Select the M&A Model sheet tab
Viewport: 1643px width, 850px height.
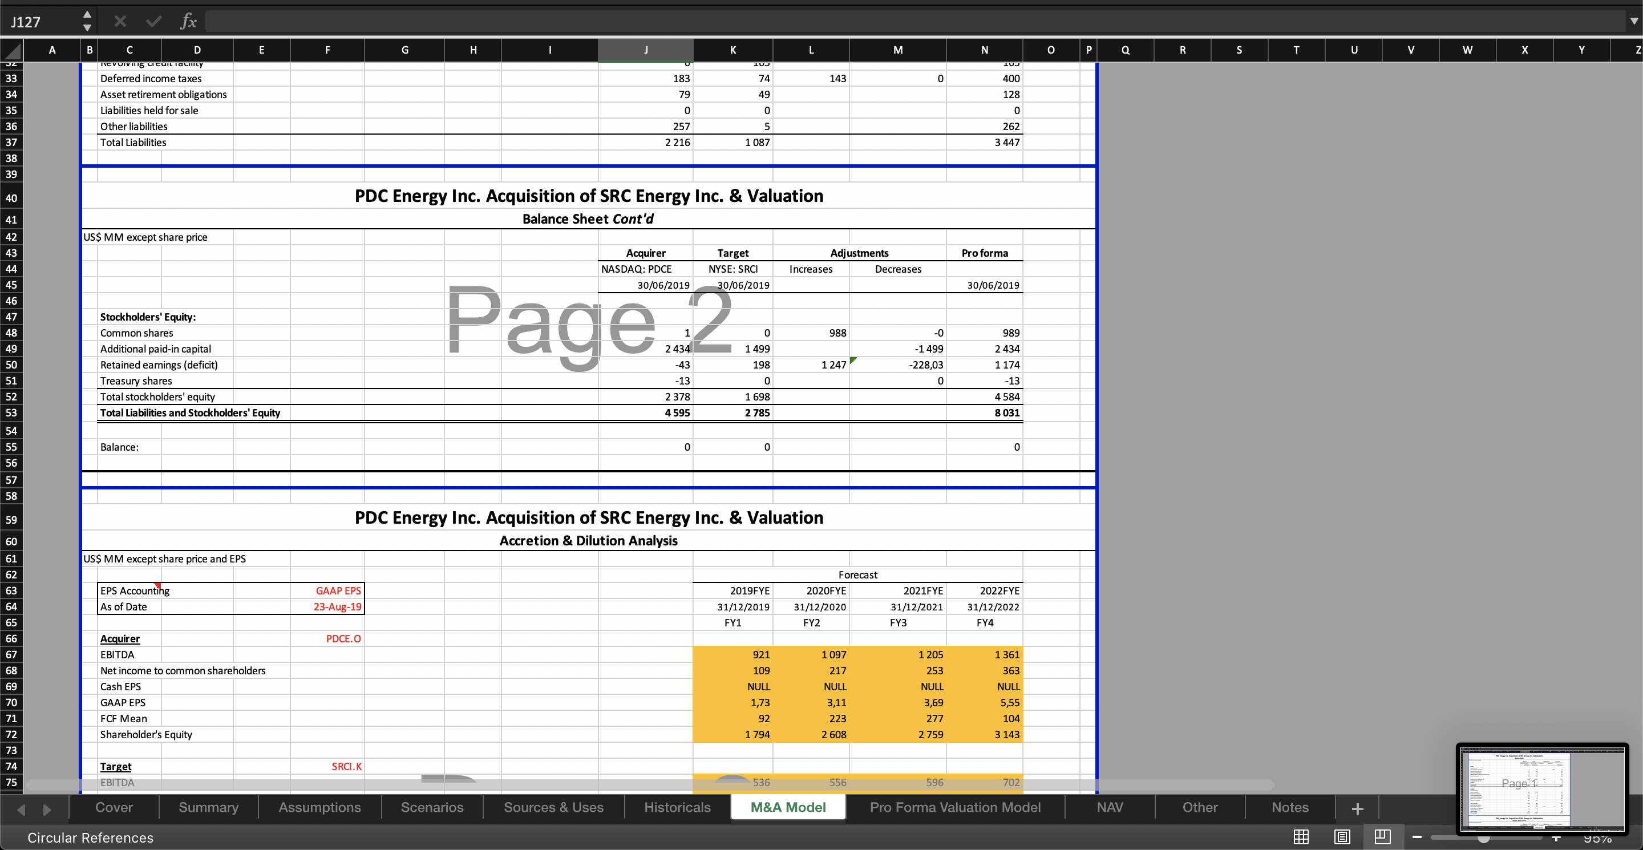(x=788, y=807)
